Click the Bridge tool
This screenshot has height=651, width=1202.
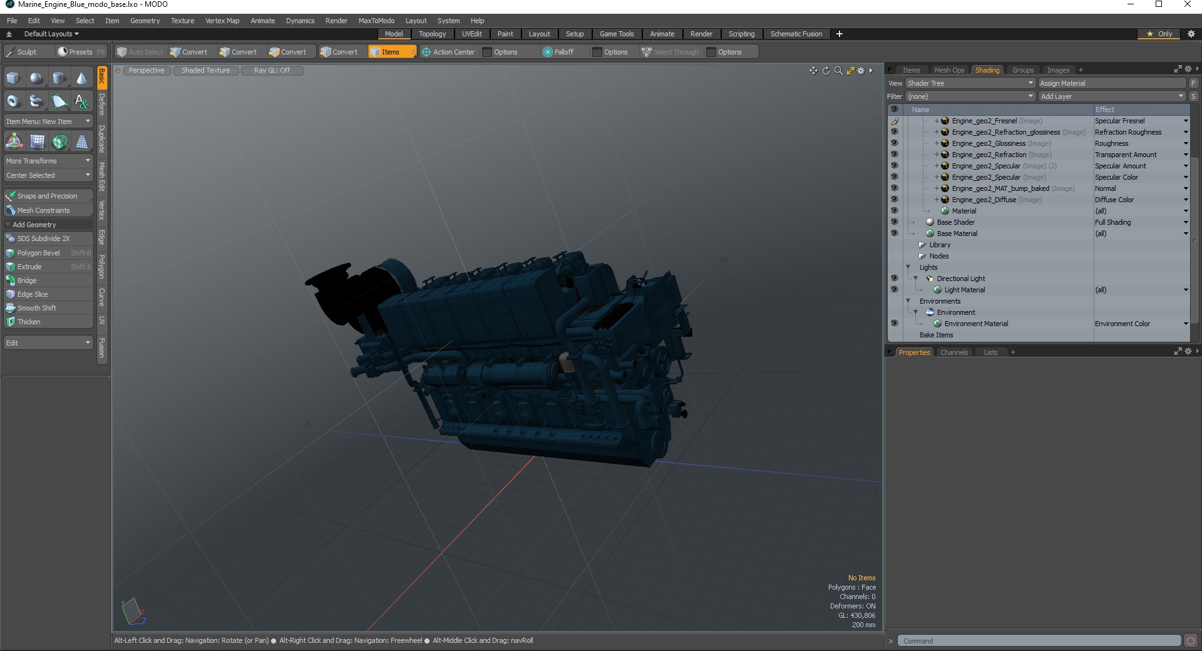point(48,280)
